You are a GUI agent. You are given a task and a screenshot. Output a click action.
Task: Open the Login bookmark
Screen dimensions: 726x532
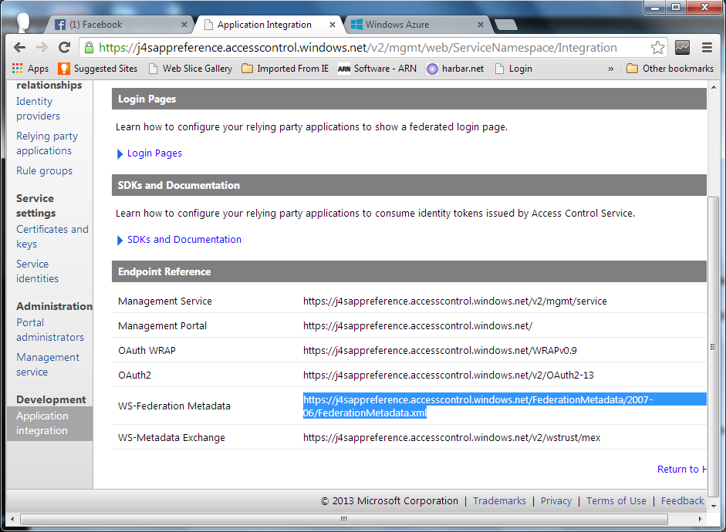tap(514, 69)
